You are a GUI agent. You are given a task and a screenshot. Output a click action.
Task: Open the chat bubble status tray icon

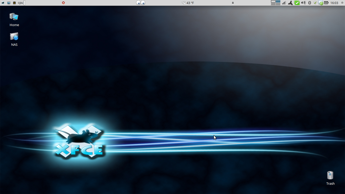(x=321, y=3)
